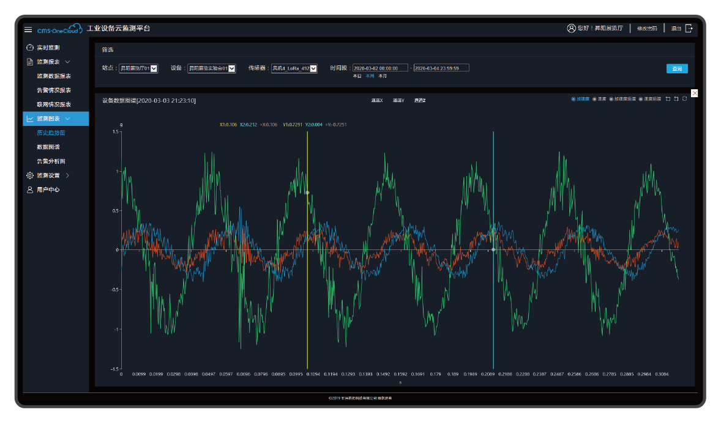Image resolution: width=721 pixels, height=423 pixels.
Task: Click the end time input field
Action: [441, 68]
